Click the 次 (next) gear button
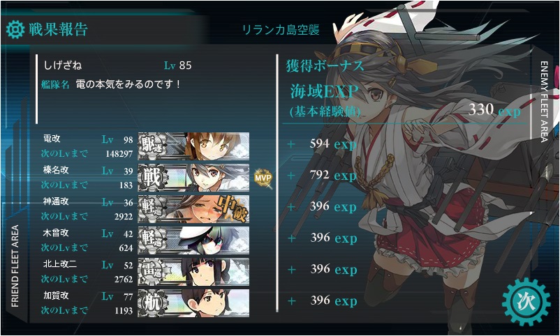The image size is (560, 336). click(x=526, y=302)
